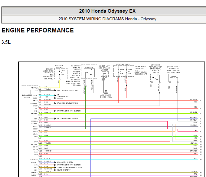
Task: Click the 'A4 LT BLU' pin label
Action: (44, 94)
